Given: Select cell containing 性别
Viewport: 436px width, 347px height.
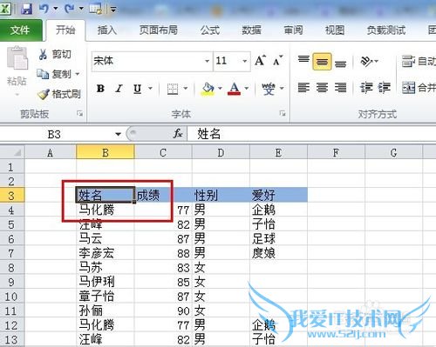Looking at the screenshot, I should click(221, 195).
